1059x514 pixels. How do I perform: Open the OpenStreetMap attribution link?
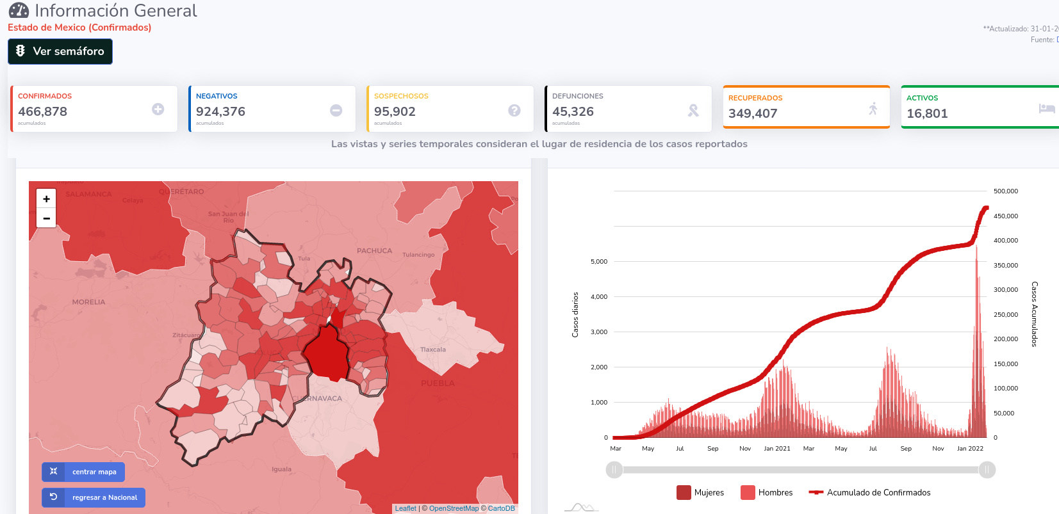click(x=454, y=508)
